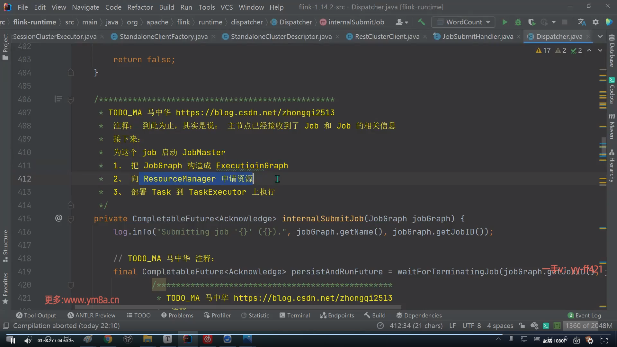The image size is (617, 347).
Task: Run WordCount with the green play icon
Action: click(x=505, y=22)
